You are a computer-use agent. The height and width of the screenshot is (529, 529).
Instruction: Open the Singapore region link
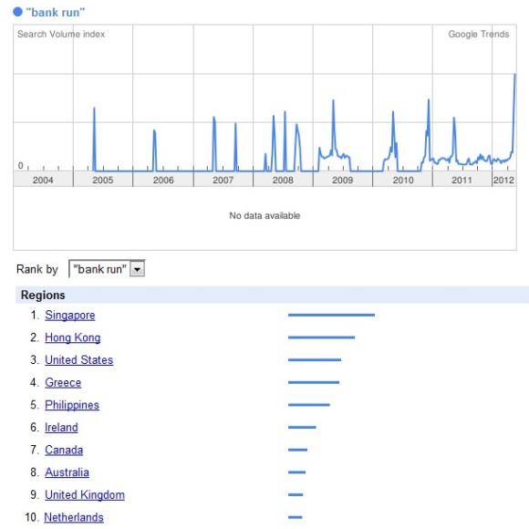pyautogui.click(x=70, y=316)
